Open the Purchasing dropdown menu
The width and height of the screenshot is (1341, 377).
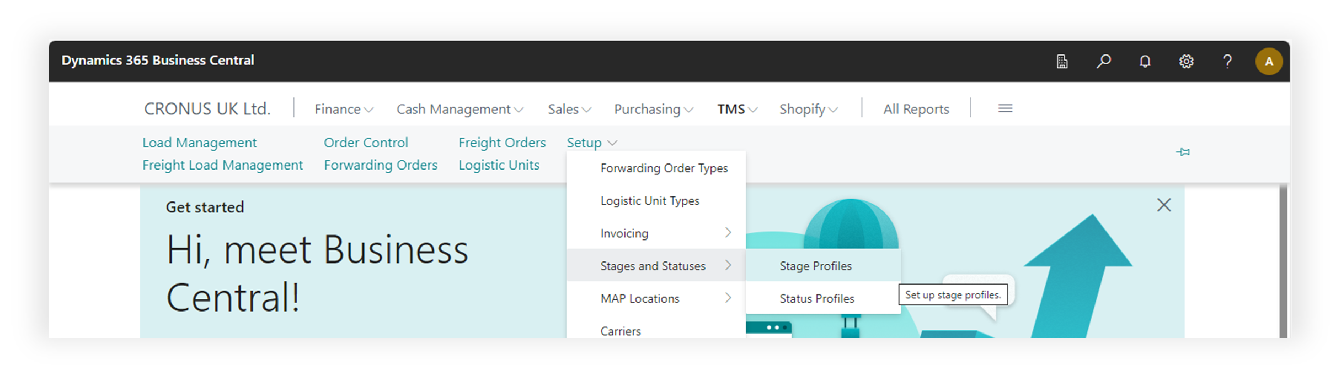653,109
